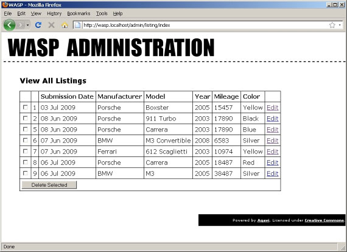
Task: Edit the Ferrari 612 Scaglietti listing
Action: 272,152
